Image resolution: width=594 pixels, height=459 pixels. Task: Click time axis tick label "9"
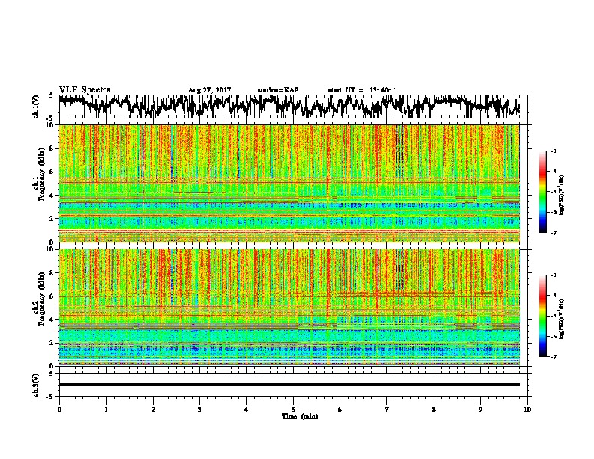(x=480, y=409)
